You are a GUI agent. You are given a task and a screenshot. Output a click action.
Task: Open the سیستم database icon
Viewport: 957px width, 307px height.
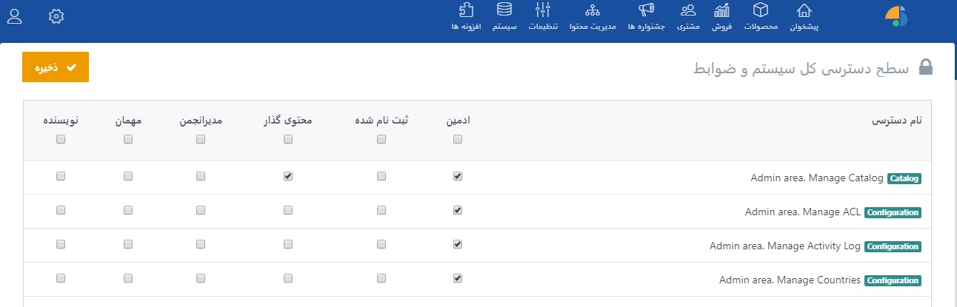pos(504,10)
